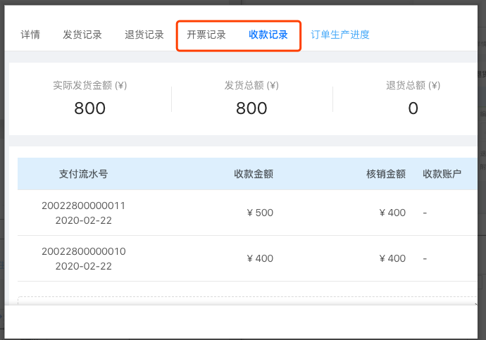Click the 收款金额 column header

point(254,174)
